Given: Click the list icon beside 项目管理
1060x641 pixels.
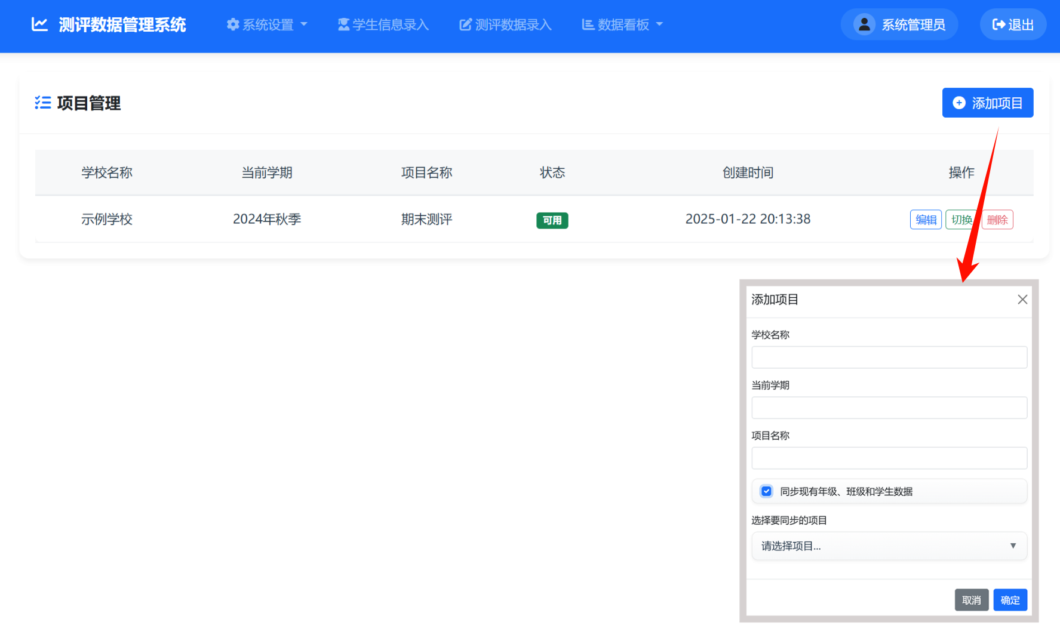Looking at the screenshot, I should click(42, 103).
